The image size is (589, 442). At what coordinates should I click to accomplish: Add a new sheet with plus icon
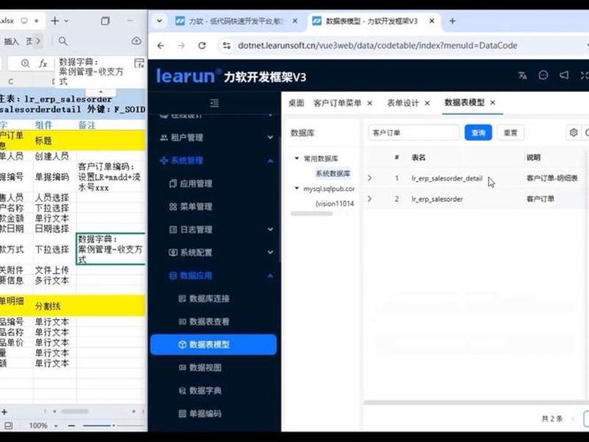tap(4, 412)
